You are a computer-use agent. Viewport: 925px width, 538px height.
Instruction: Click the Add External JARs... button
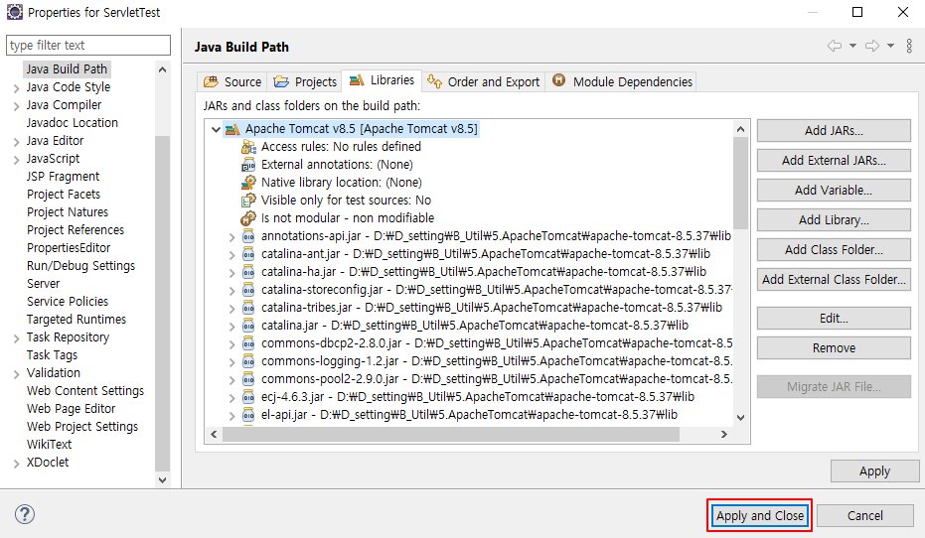point(834,160)
